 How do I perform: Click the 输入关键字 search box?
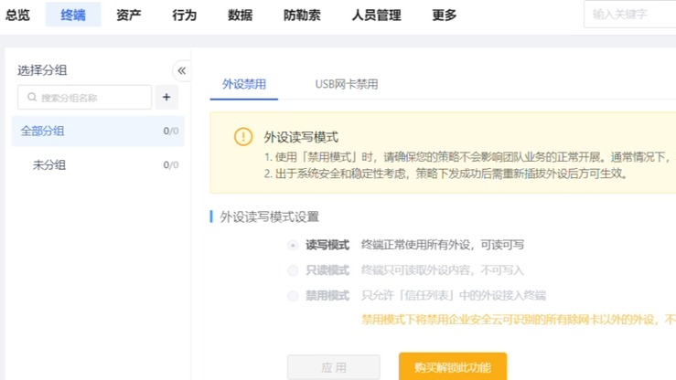(x=631, y=15)
